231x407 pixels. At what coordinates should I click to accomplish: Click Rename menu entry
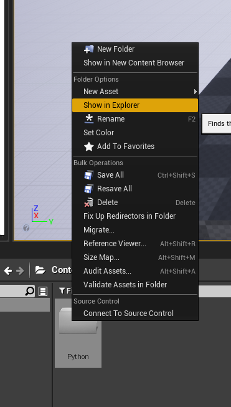click(135, 119)
